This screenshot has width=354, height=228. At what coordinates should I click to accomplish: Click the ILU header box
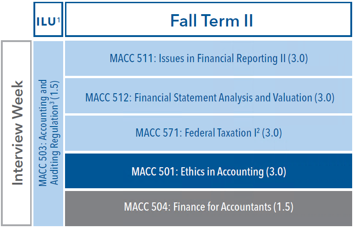[x=48, y=19]
